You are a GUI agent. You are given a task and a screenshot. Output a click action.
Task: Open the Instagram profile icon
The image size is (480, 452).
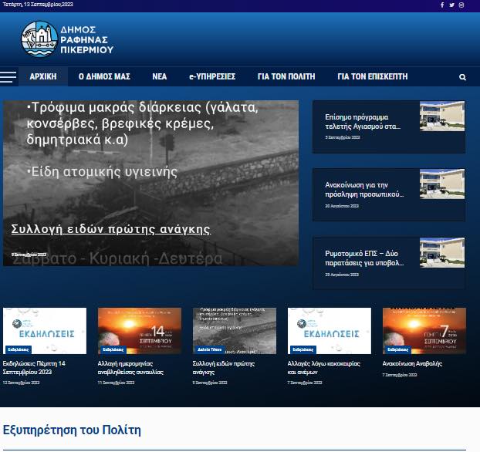point(461,5)
